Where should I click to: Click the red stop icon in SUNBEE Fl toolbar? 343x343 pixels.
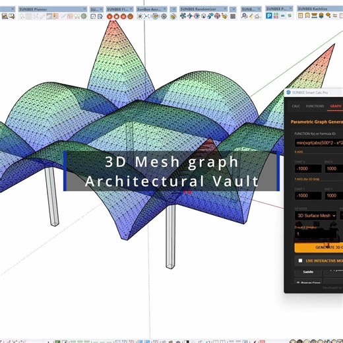117,16
